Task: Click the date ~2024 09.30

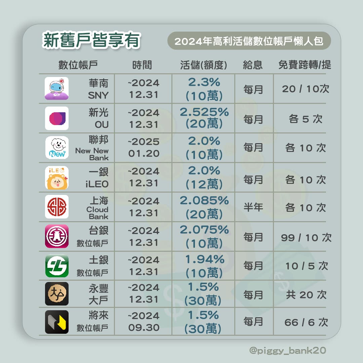Action: 144,322
